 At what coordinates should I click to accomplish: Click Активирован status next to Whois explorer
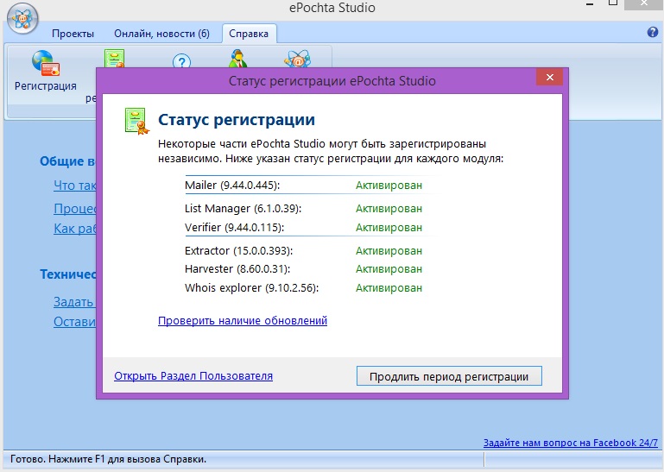point(389,288)
